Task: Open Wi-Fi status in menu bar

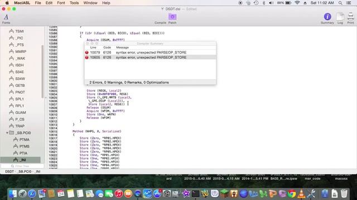Action: coord(297,3)
